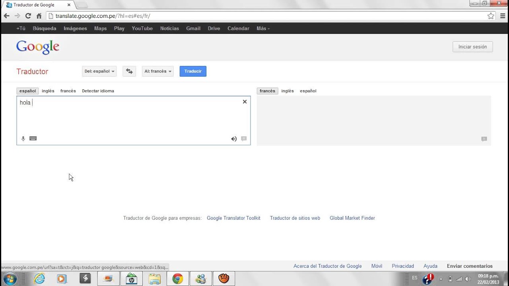Open Búsqueda in the Google bar

[45, 29]
